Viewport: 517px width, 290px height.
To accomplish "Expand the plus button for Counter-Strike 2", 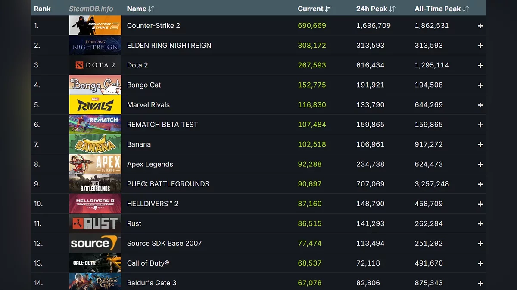I will [x=480, y=26].
